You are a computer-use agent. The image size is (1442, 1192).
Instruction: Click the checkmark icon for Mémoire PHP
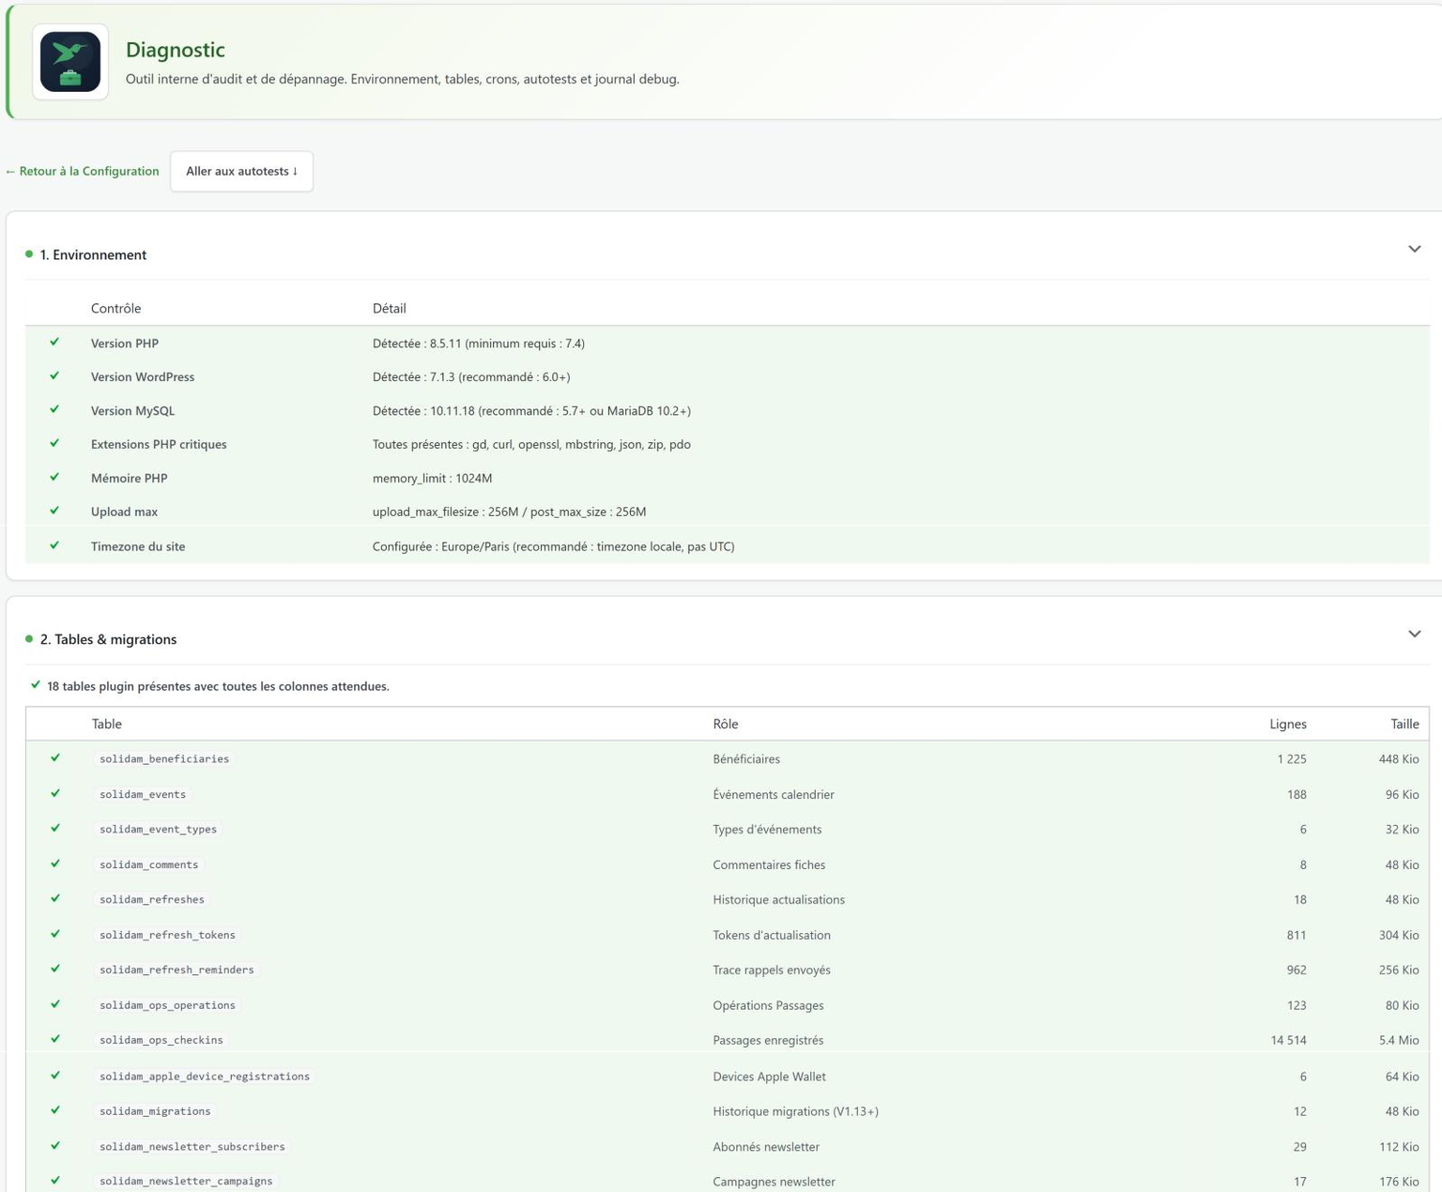[54, 478]
